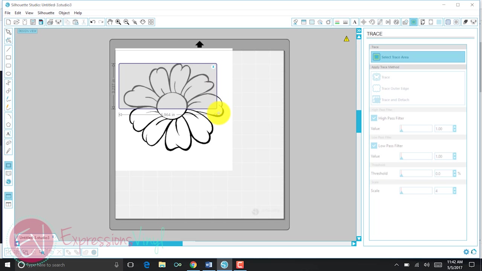Collapse the Trace panel double-arrow
Viewport: 482px width, 271px height.
[x=359, y=31]
